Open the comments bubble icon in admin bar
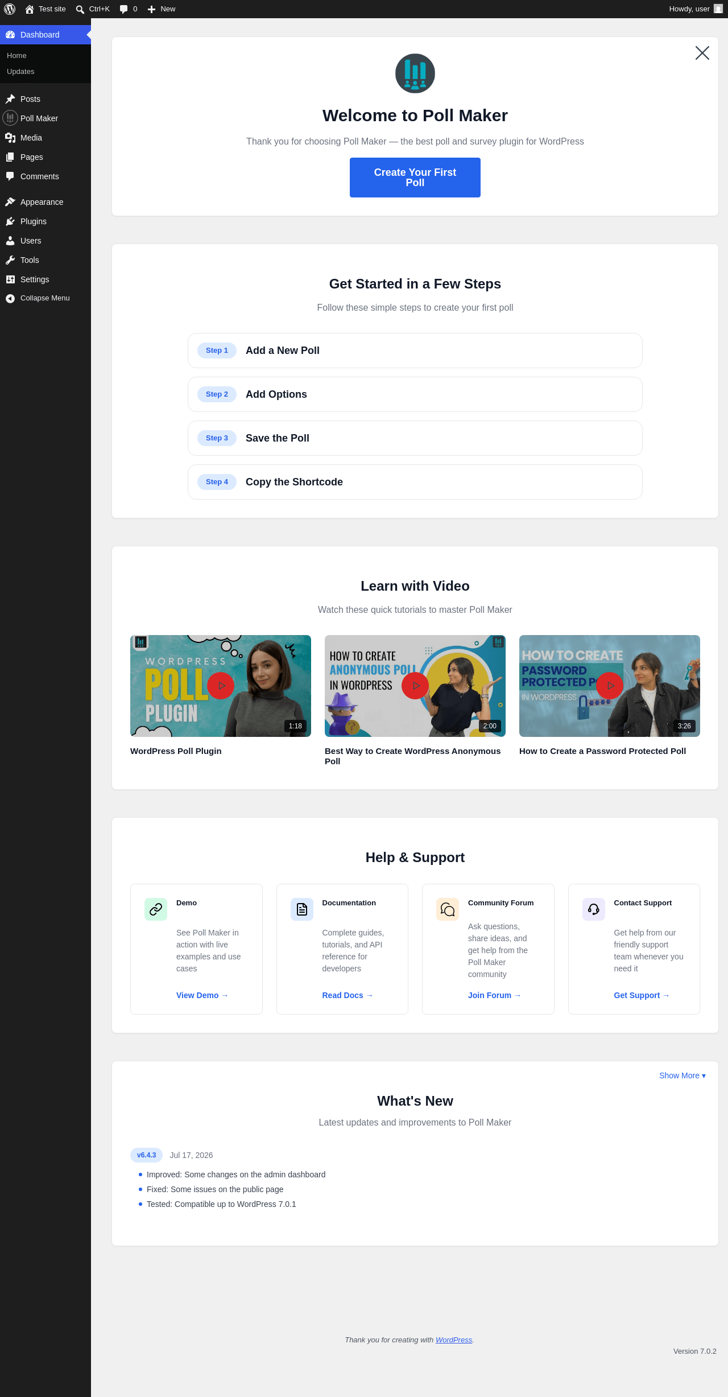This screenshot has height=1397, width=728. click(124, 9)
